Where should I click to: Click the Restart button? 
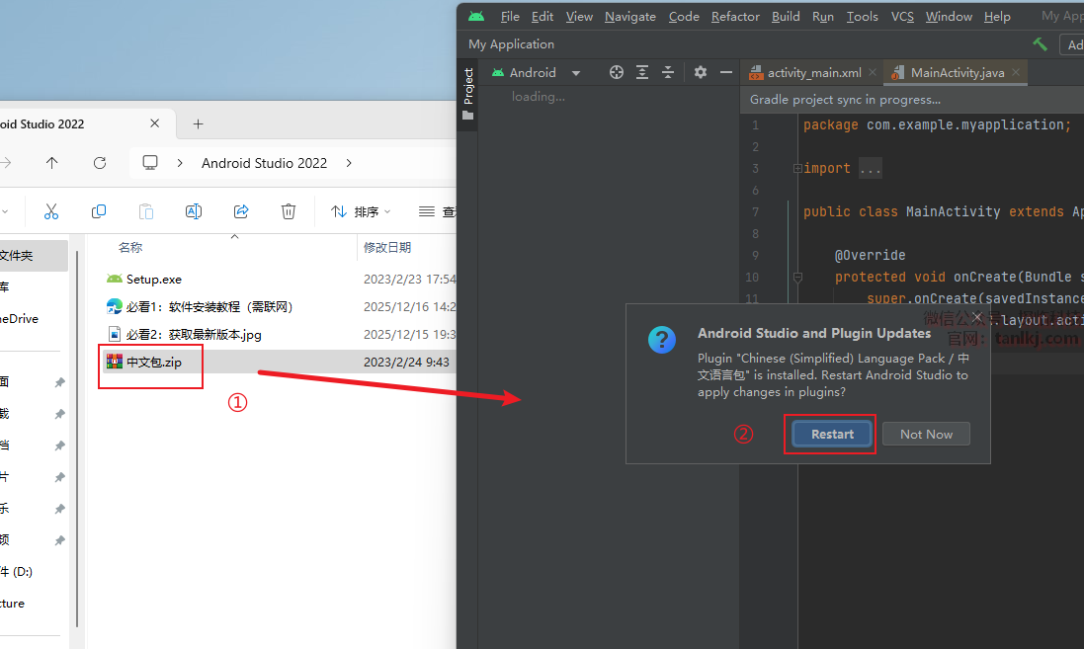coord(832,434)
